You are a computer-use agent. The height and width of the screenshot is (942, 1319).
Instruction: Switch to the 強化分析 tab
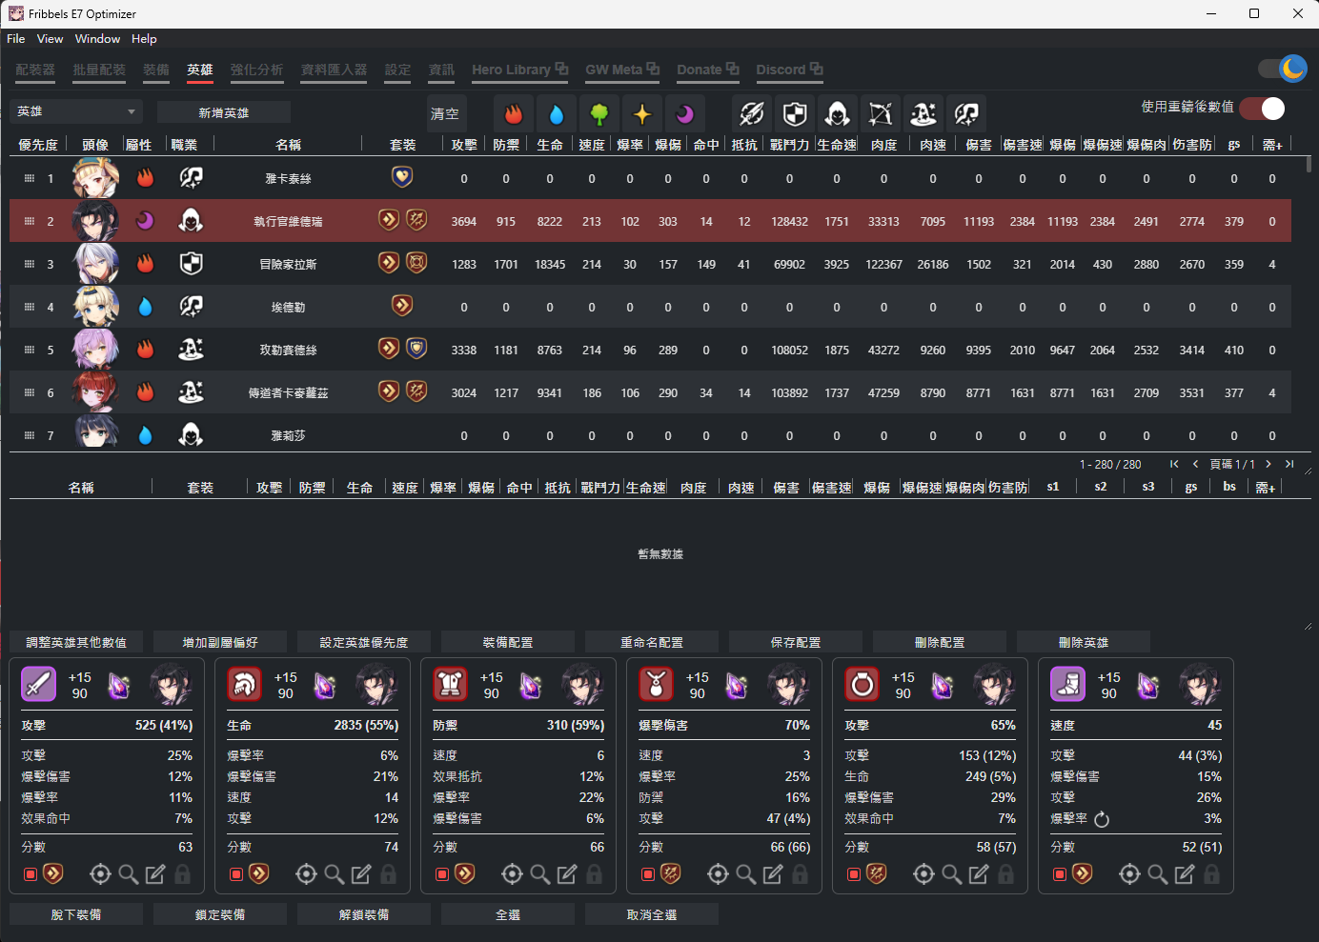(256, 70)
